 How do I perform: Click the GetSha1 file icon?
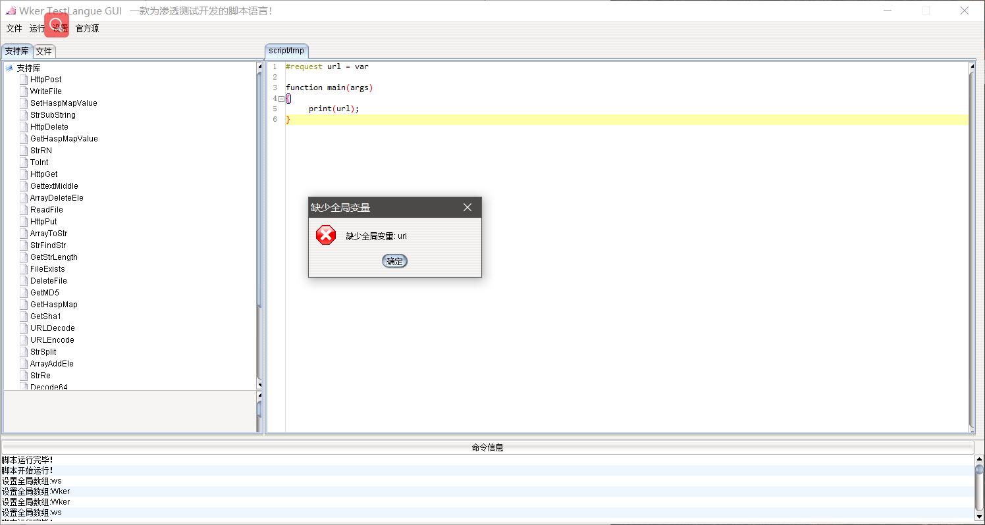coord(24,316)
